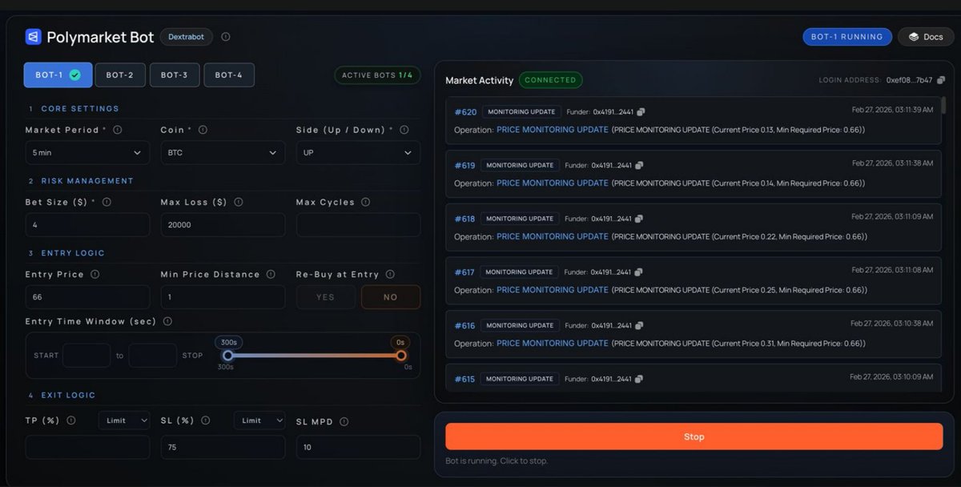961x487 pixels.
Task: Click PRICE MONITORING UPDATE link in #616
Action: [x=553, y=343]
